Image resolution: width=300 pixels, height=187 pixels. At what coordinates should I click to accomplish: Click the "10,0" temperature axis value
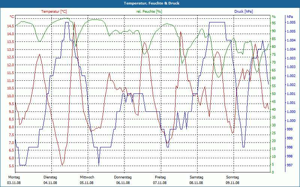pyautogui.click(x=10, y=96)
